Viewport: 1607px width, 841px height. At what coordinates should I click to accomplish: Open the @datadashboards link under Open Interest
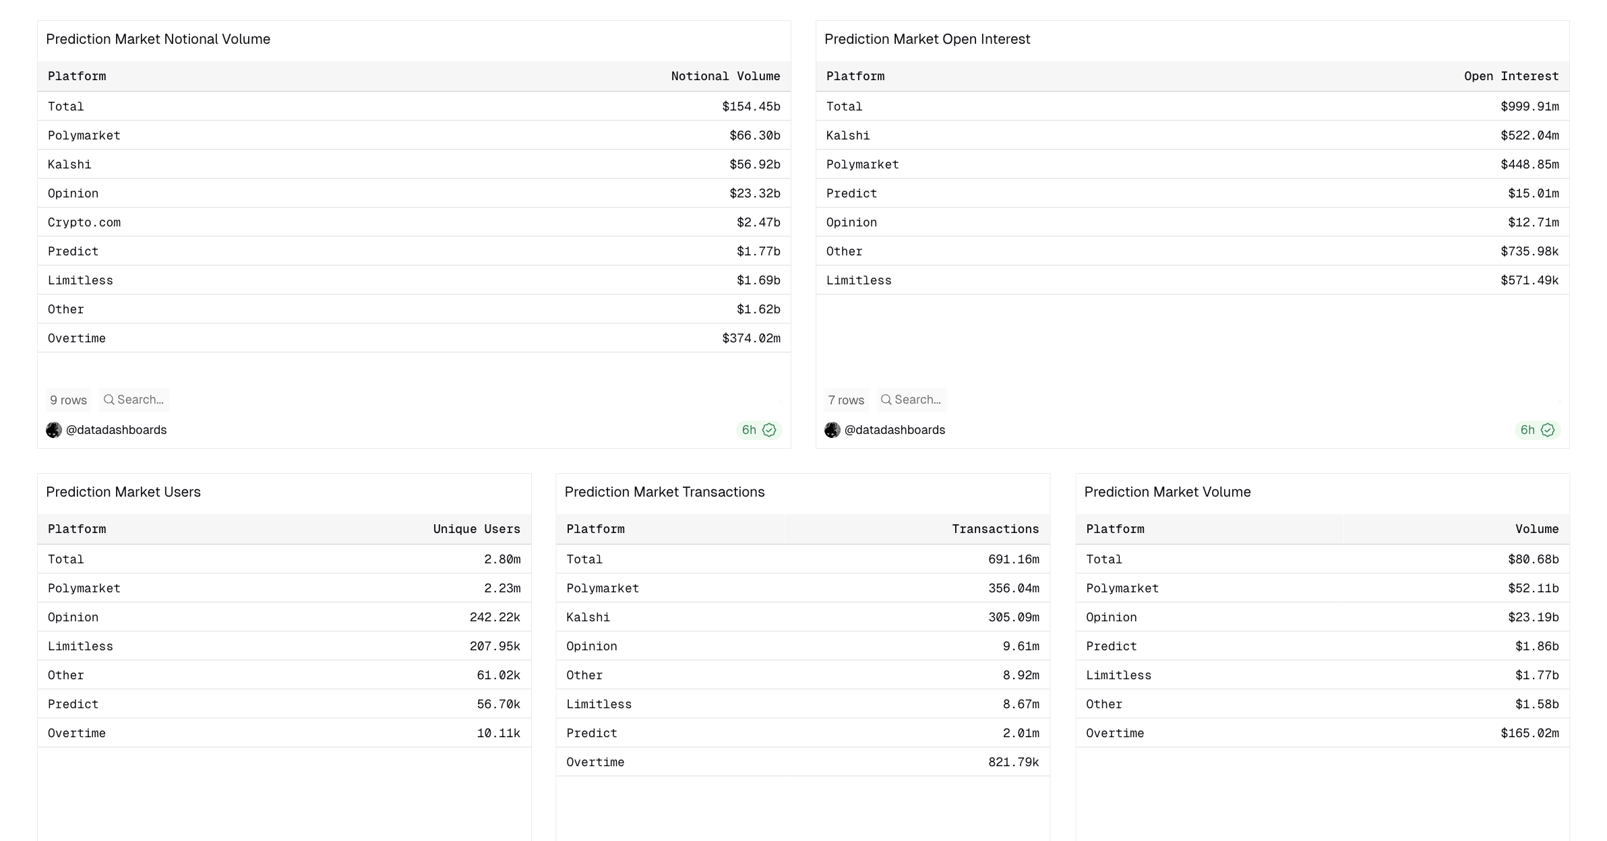tap(895, 430)
